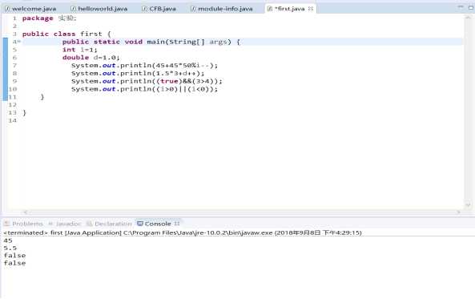The image size is (475, 299).
Task: Click the println((true)&&(3>4)) line
Action: pyautogui.click(x=147, y=81)
